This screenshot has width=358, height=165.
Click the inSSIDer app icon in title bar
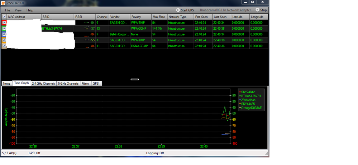(x=3, y=3)
